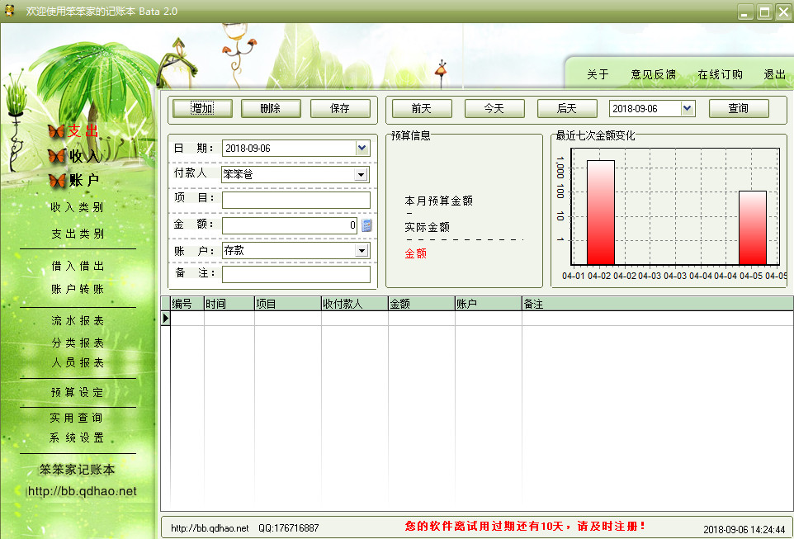Click the butterfly icon beside 支出
Image resolution: width=794 pixels, height=539 pixels.
56,131
